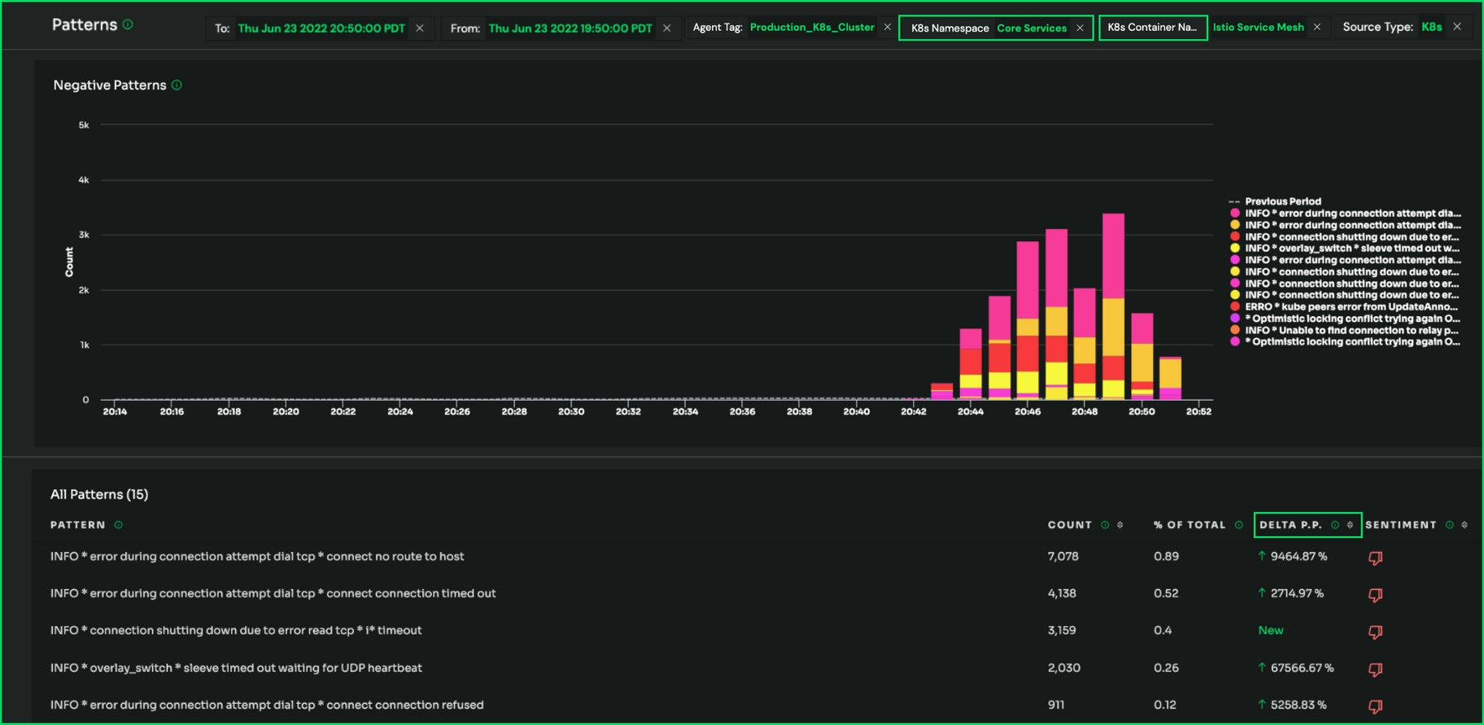Image resolution: width=1484 pixels, height=725 pixels.
Task: Sort table by COUNT column arrows
Action: coord(1120,525)
